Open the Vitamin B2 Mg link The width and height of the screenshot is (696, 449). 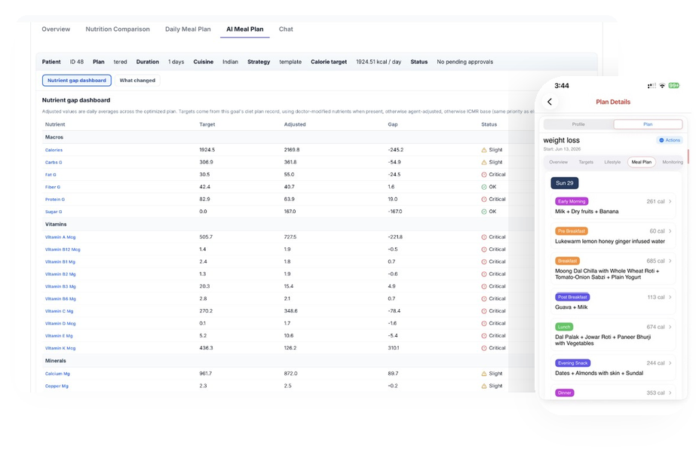(x=60, y=274)
